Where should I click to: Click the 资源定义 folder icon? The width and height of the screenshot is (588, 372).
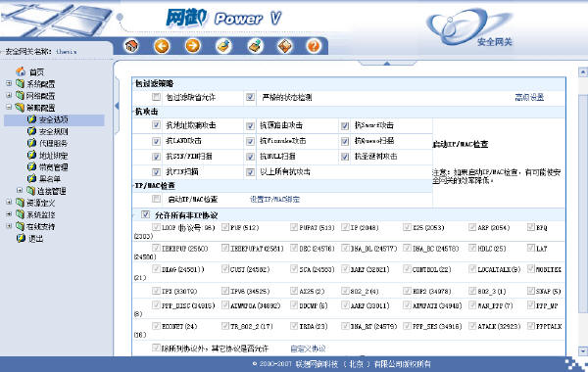(x=21, y=203)
